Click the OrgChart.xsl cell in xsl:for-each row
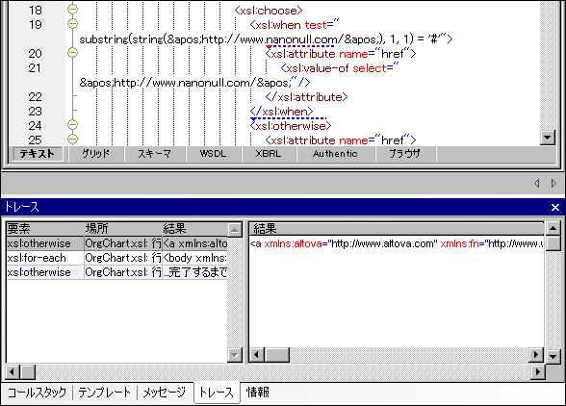This screenshot has height=406, width=566. 123,258
